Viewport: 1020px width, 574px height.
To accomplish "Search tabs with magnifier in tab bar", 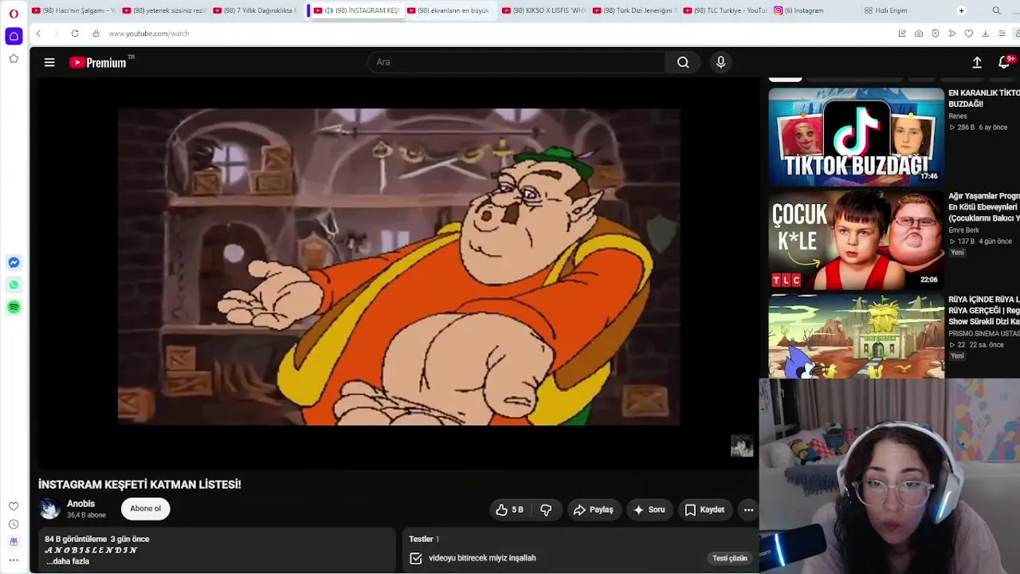I will pyautogui.click(x=996, y=10).
